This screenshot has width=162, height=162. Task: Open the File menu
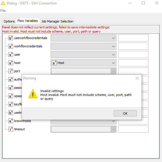pos(3,11)
